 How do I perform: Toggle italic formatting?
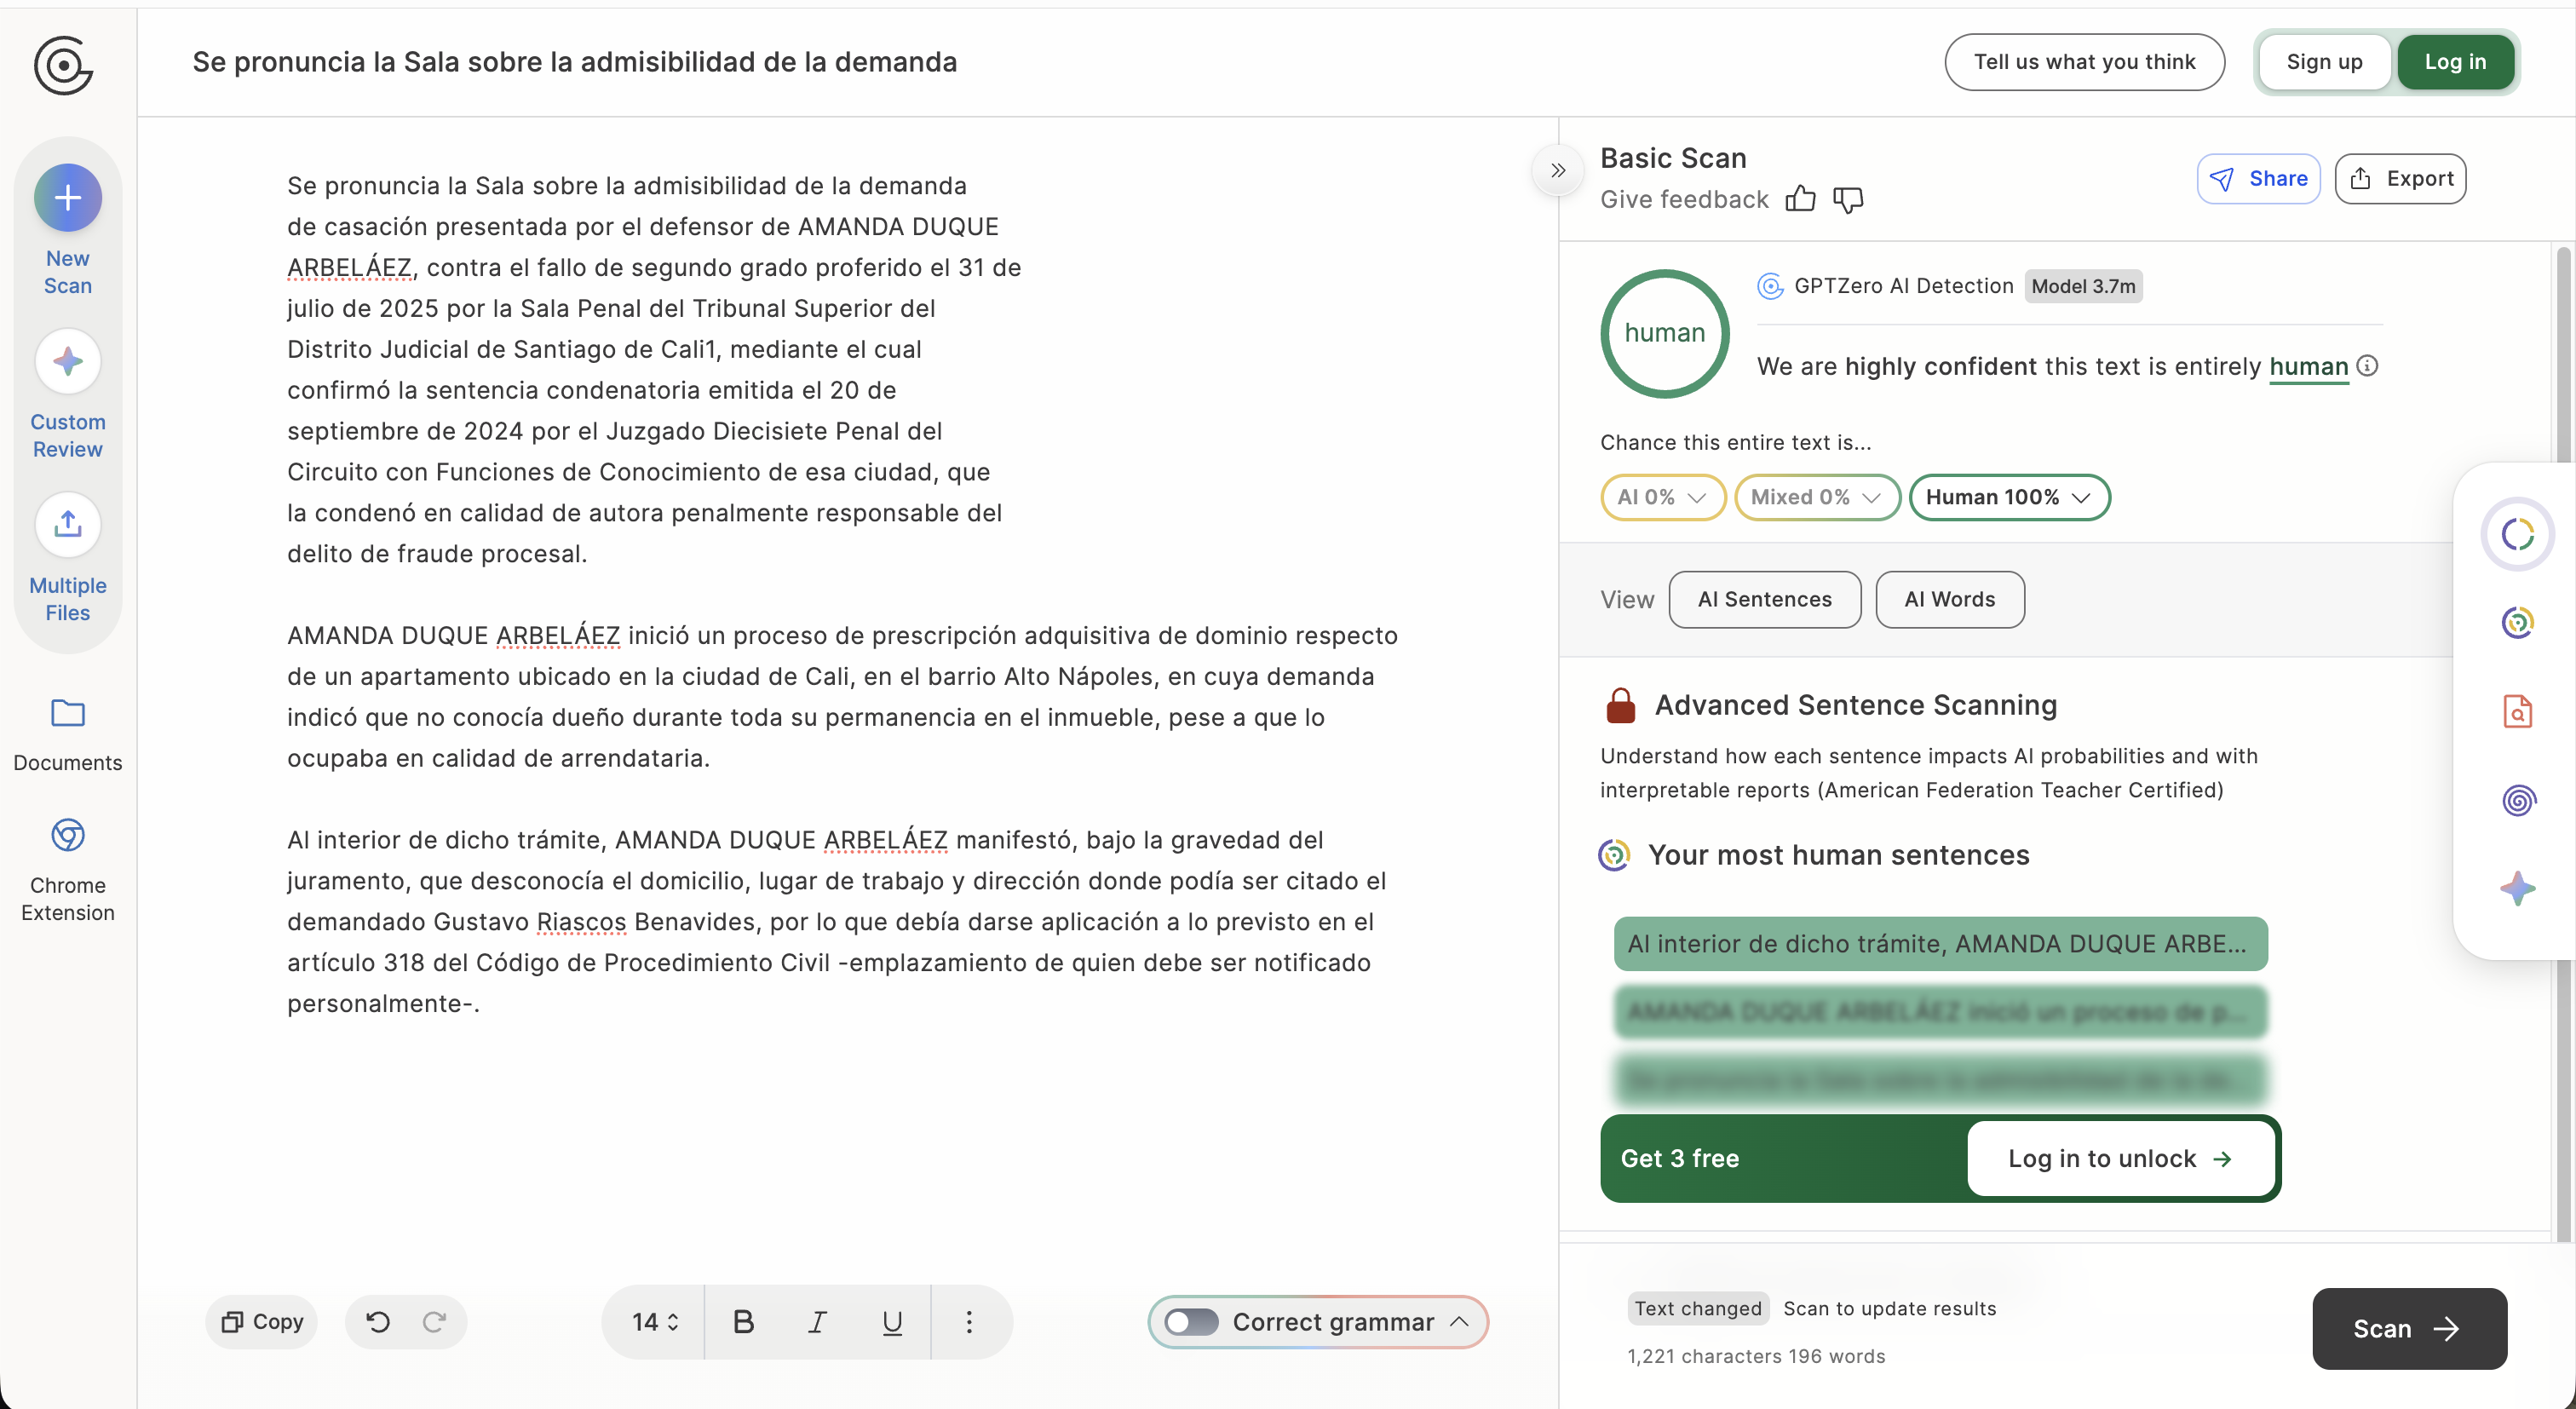click(817, 1322)
